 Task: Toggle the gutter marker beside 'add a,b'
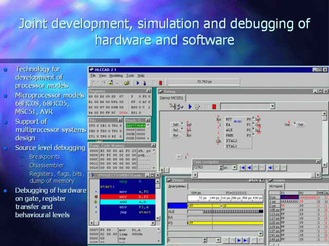pyautogui.click(x=96, y=202)
